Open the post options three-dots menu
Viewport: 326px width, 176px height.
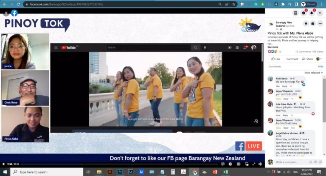pyautogui.click(x=320, y=24)
